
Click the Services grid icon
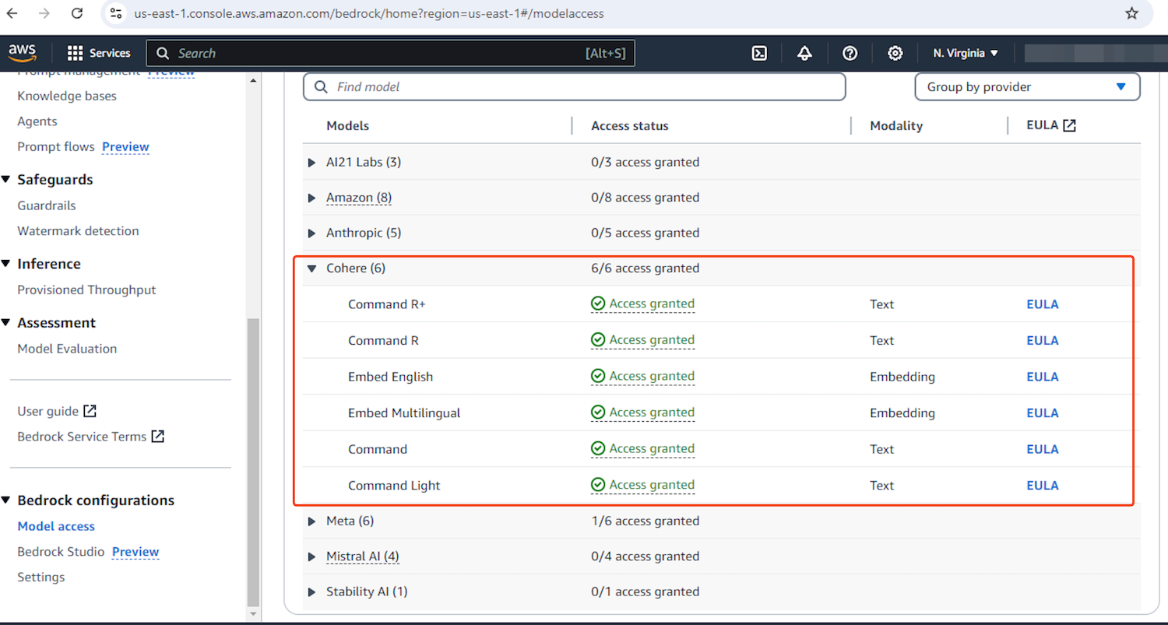(x=75, y=53)
